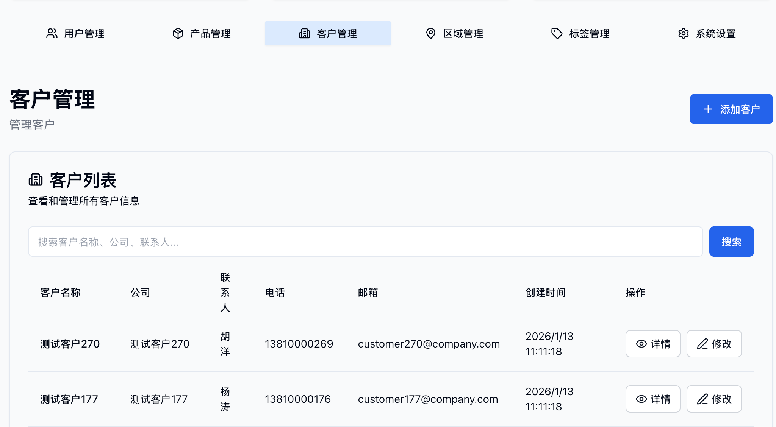Click the building icon beside 客户列表 heading
776x427 pixels.
36,180
